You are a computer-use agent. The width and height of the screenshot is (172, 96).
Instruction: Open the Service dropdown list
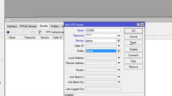click(x=119, y=41)
